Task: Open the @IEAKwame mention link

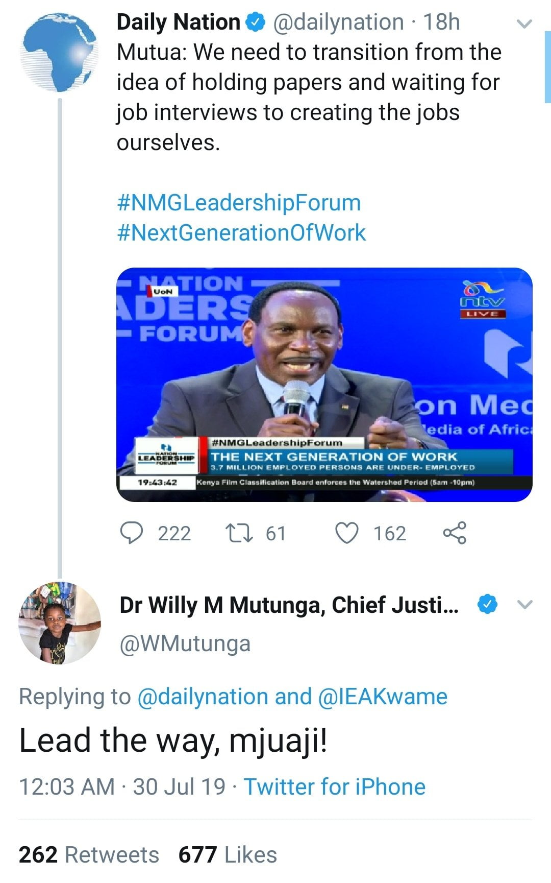Action: (x=383, y=697)
